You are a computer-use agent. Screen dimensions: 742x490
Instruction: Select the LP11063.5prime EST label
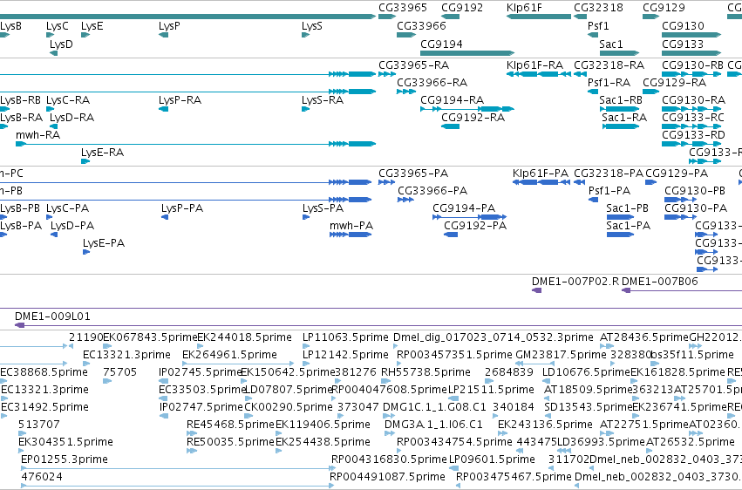click(x=345, y=337)
